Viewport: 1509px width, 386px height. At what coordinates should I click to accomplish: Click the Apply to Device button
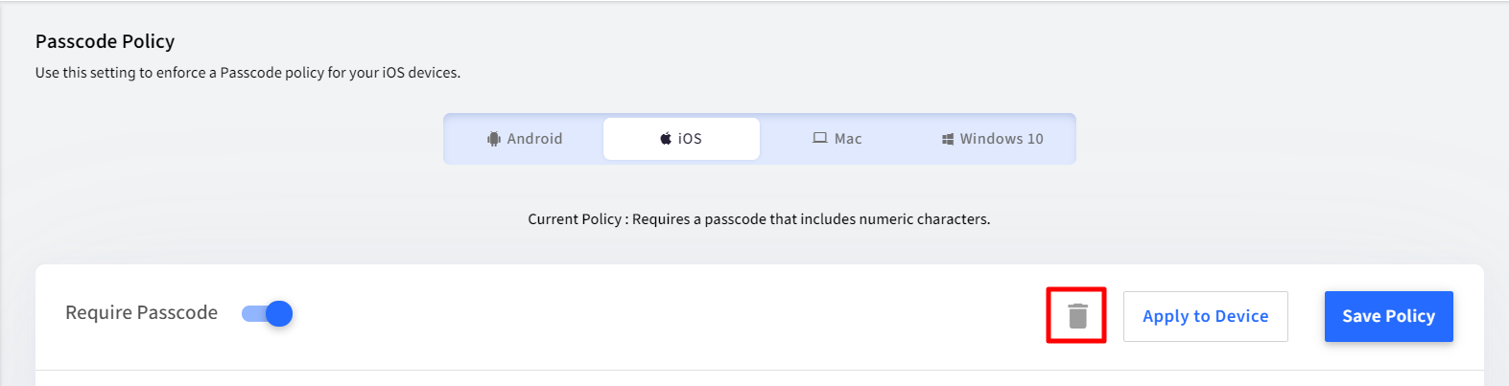[x=1206, y=316]
